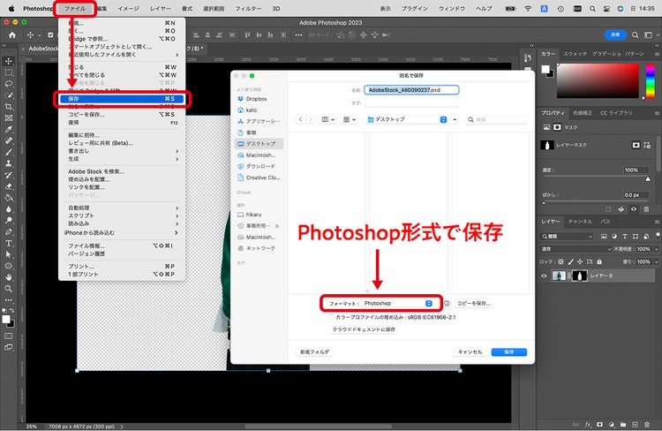Select the Frame tool
Viewport: 662px width, 431px height.
click(x=9, y=118)
